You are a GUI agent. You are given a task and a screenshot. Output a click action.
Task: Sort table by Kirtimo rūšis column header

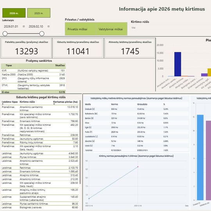27,102
